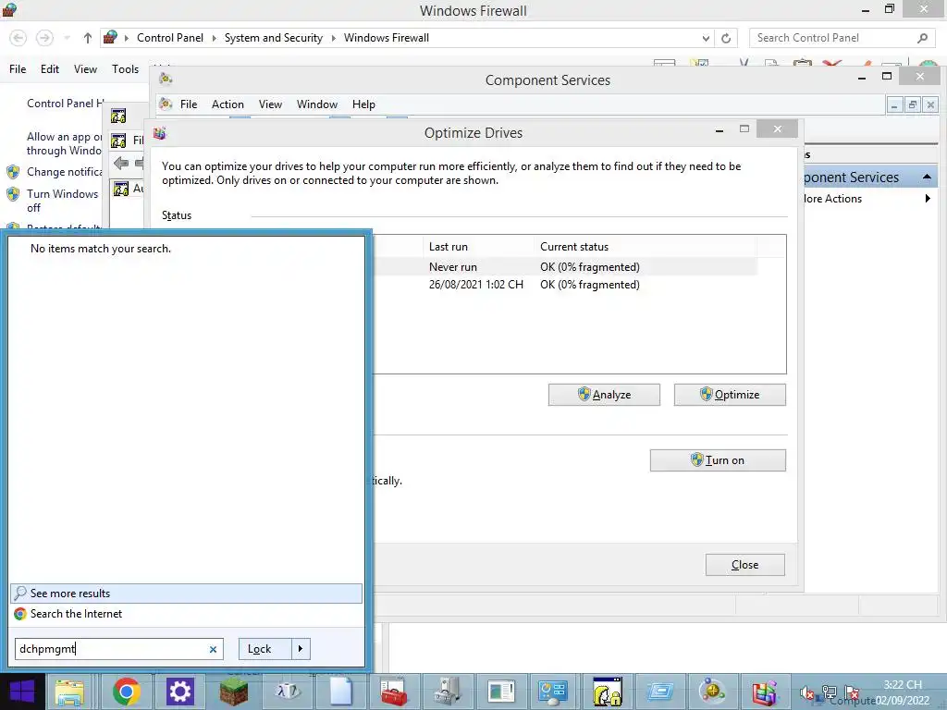The height and width of the screenshot is (710, 947).
Task: Expand More Actions submenu in Component Services
Action: 928,199
